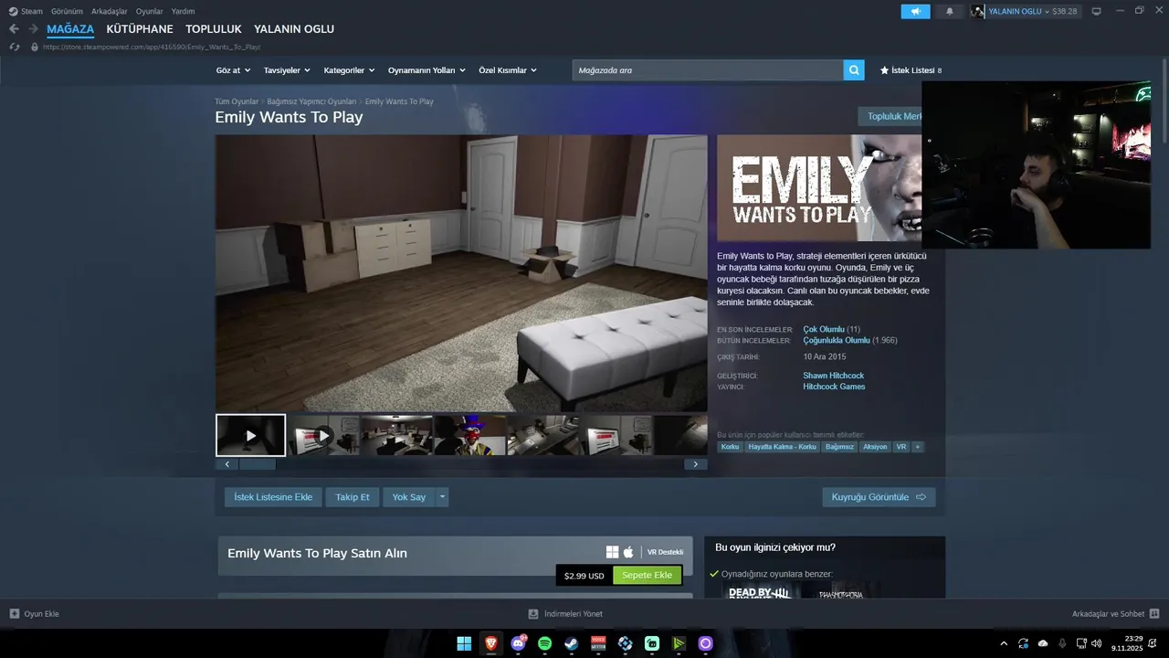Open Brave browser from taskbar
1169x658 pixels.
(x=491, y=643)
